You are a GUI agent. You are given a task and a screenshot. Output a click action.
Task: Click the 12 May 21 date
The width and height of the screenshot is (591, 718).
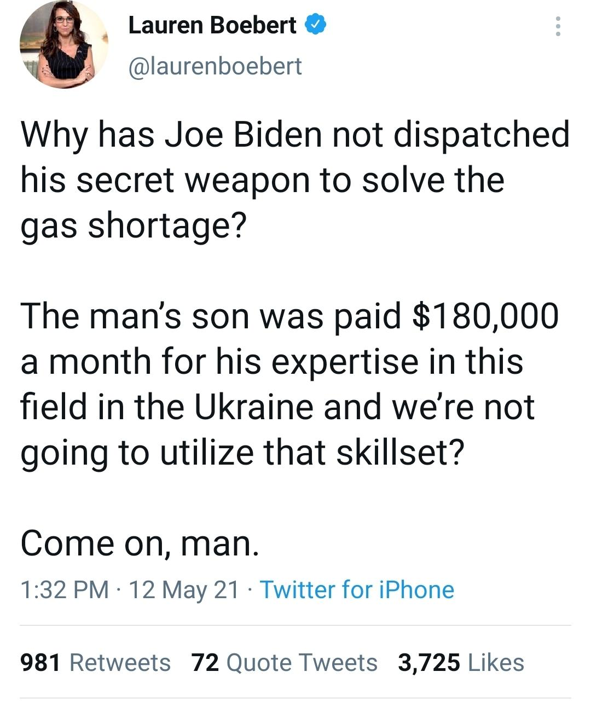184,590
